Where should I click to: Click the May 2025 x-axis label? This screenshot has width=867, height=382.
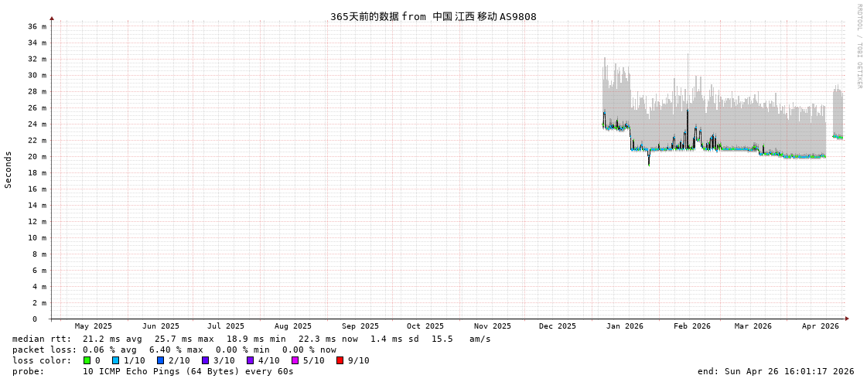tap(93, 326)
